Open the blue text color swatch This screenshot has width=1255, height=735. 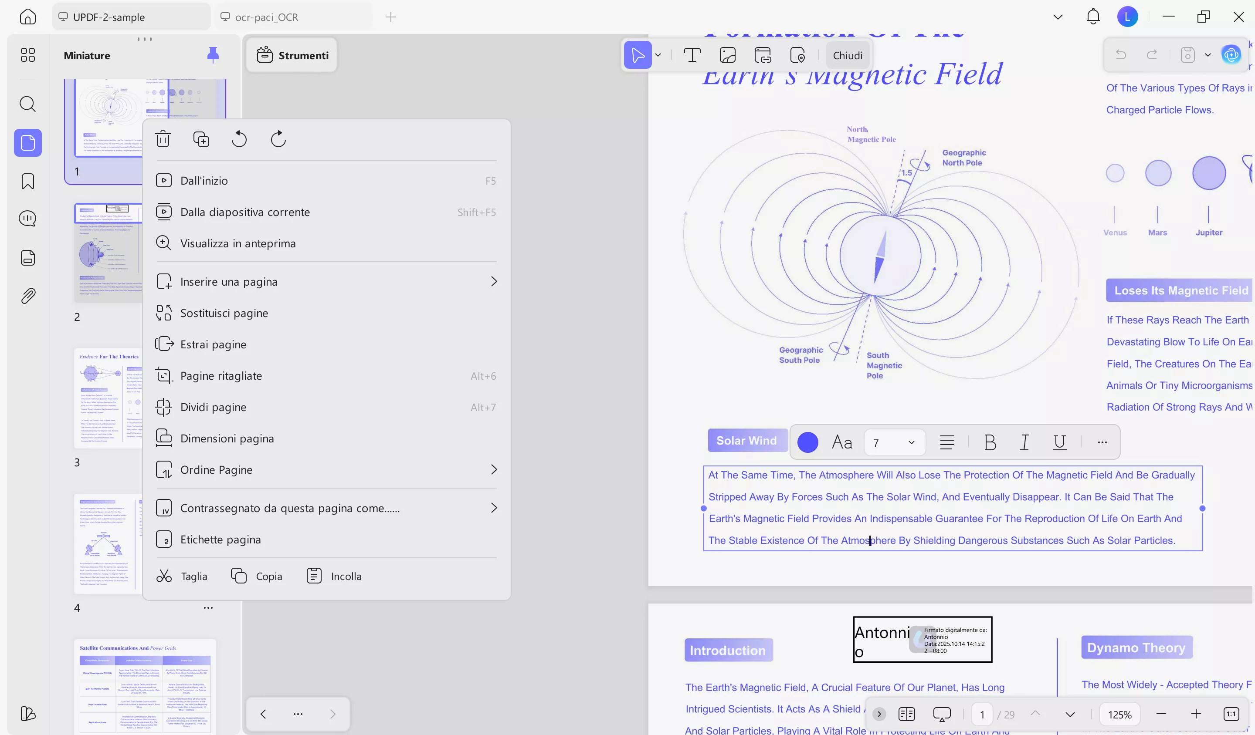click(x=807, y=442)
